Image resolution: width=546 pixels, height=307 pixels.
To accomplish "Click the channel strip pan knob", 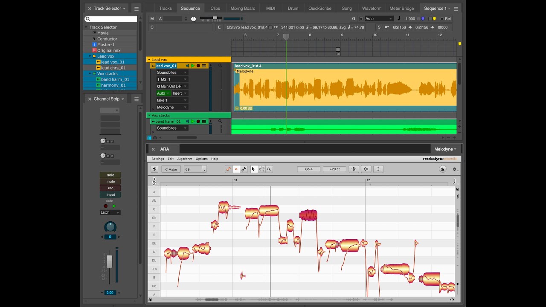I will tap(110, 227).
